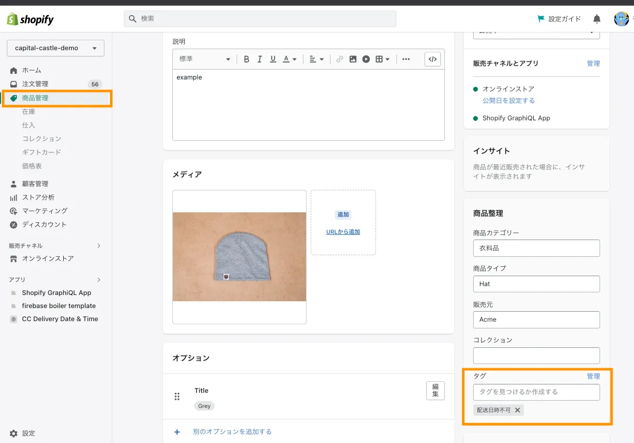Open more formatting options via ellipsis icon
Image resolution: width=634 pixels, height=443 pixels.
coord(406,59)
